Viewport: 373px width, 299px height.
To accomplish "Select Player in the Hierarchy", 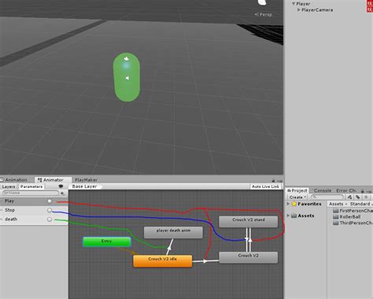I will [303, 4].
